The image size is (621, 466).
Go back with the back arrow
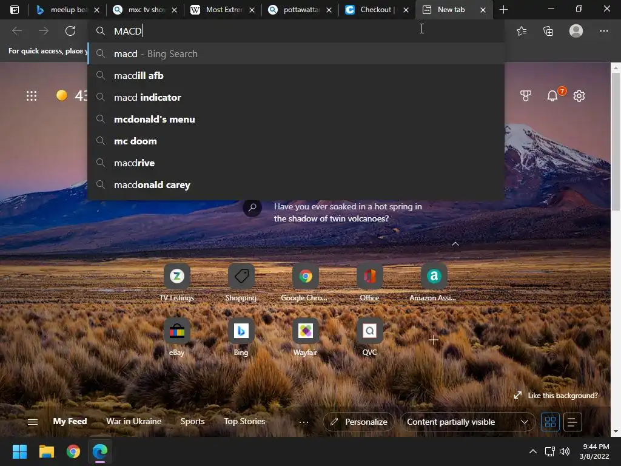[17, 31]
